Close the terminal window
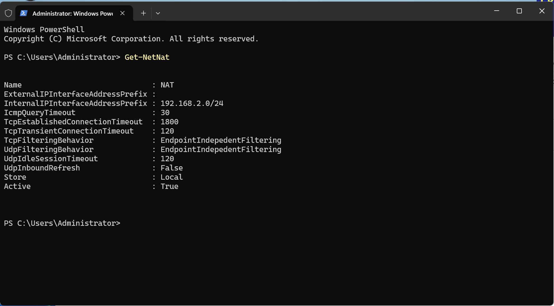This screenshot has width=554, height=306. click(x=542, y=11)
